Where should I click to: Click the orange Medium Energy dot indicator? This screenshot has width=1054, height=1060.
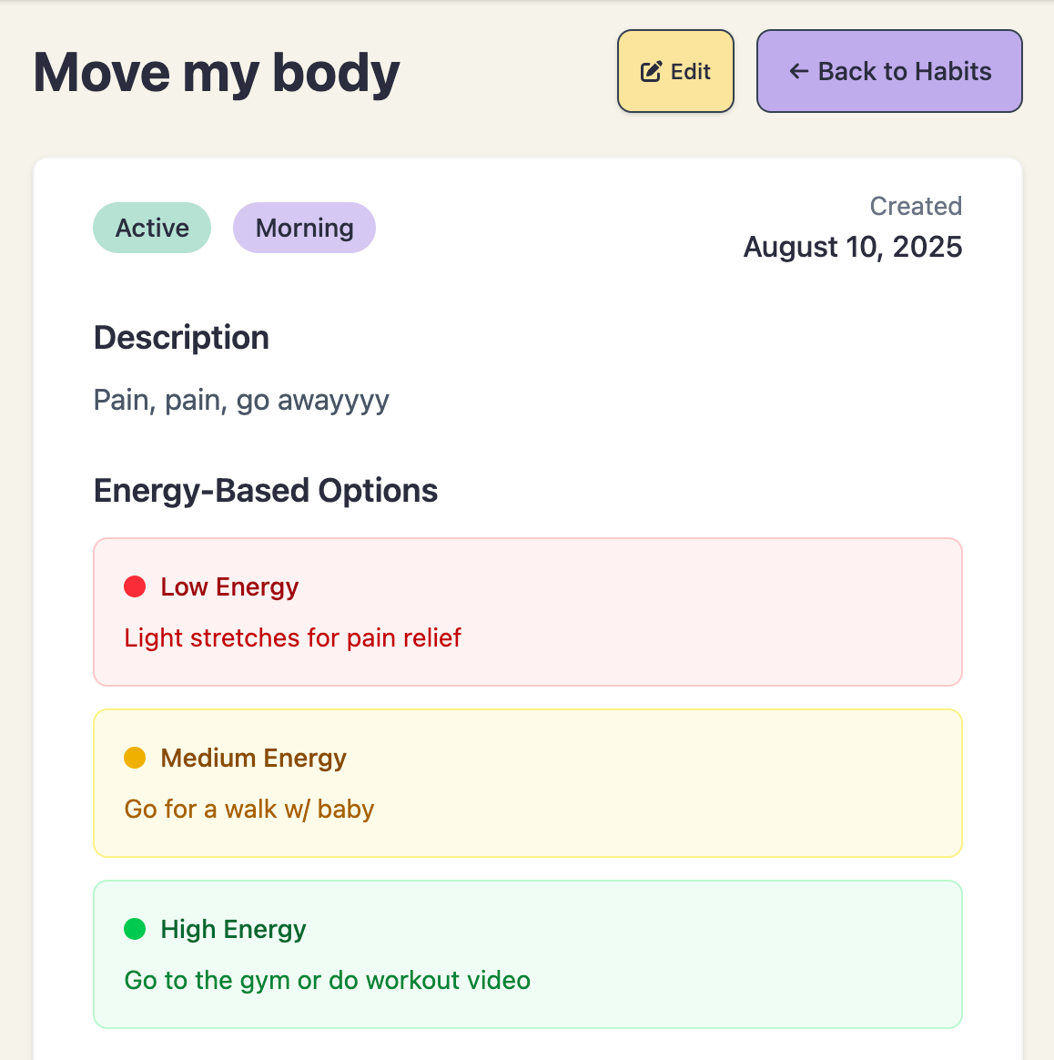135,758
